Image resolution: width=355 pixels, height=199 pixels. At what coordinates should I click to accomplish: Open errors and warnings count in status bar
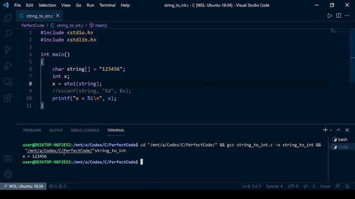(58, 186)
